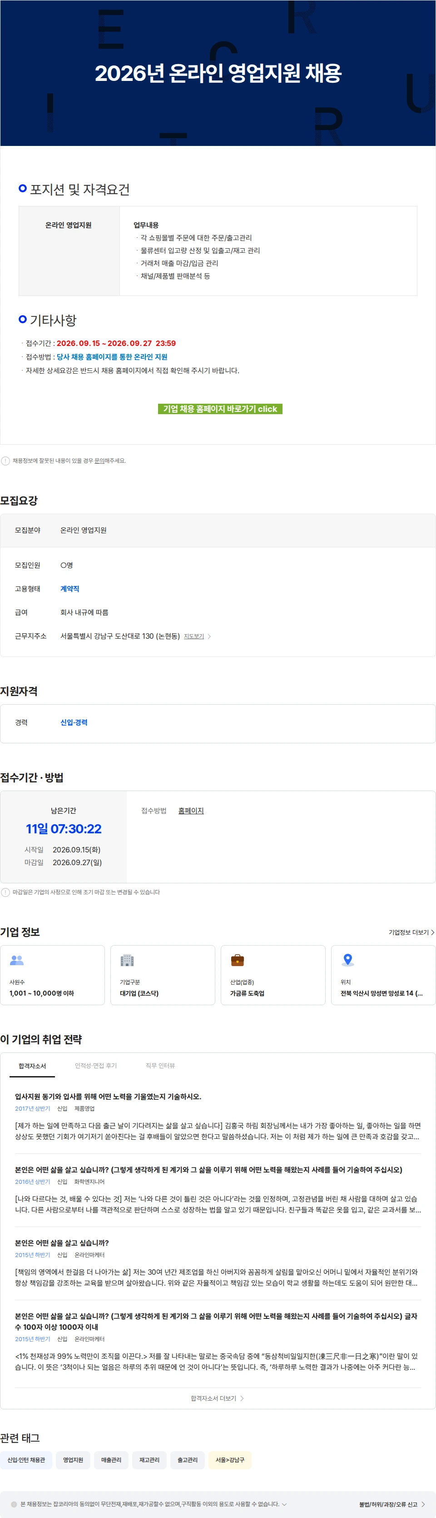
Task: Click chevron next to 합격자소서 더보기
Action: pos(242,1398)
